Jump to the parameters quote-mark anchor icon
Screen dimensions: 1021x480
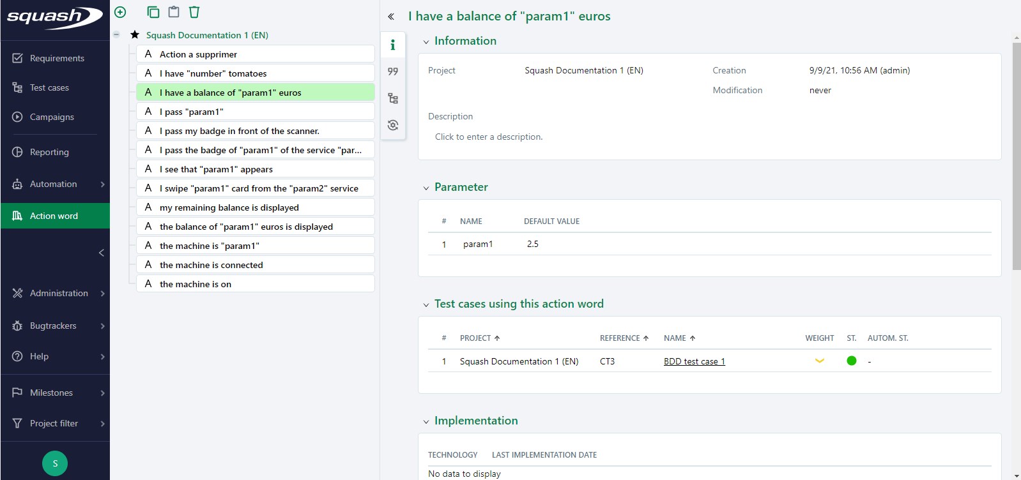[x=393, y=71]
